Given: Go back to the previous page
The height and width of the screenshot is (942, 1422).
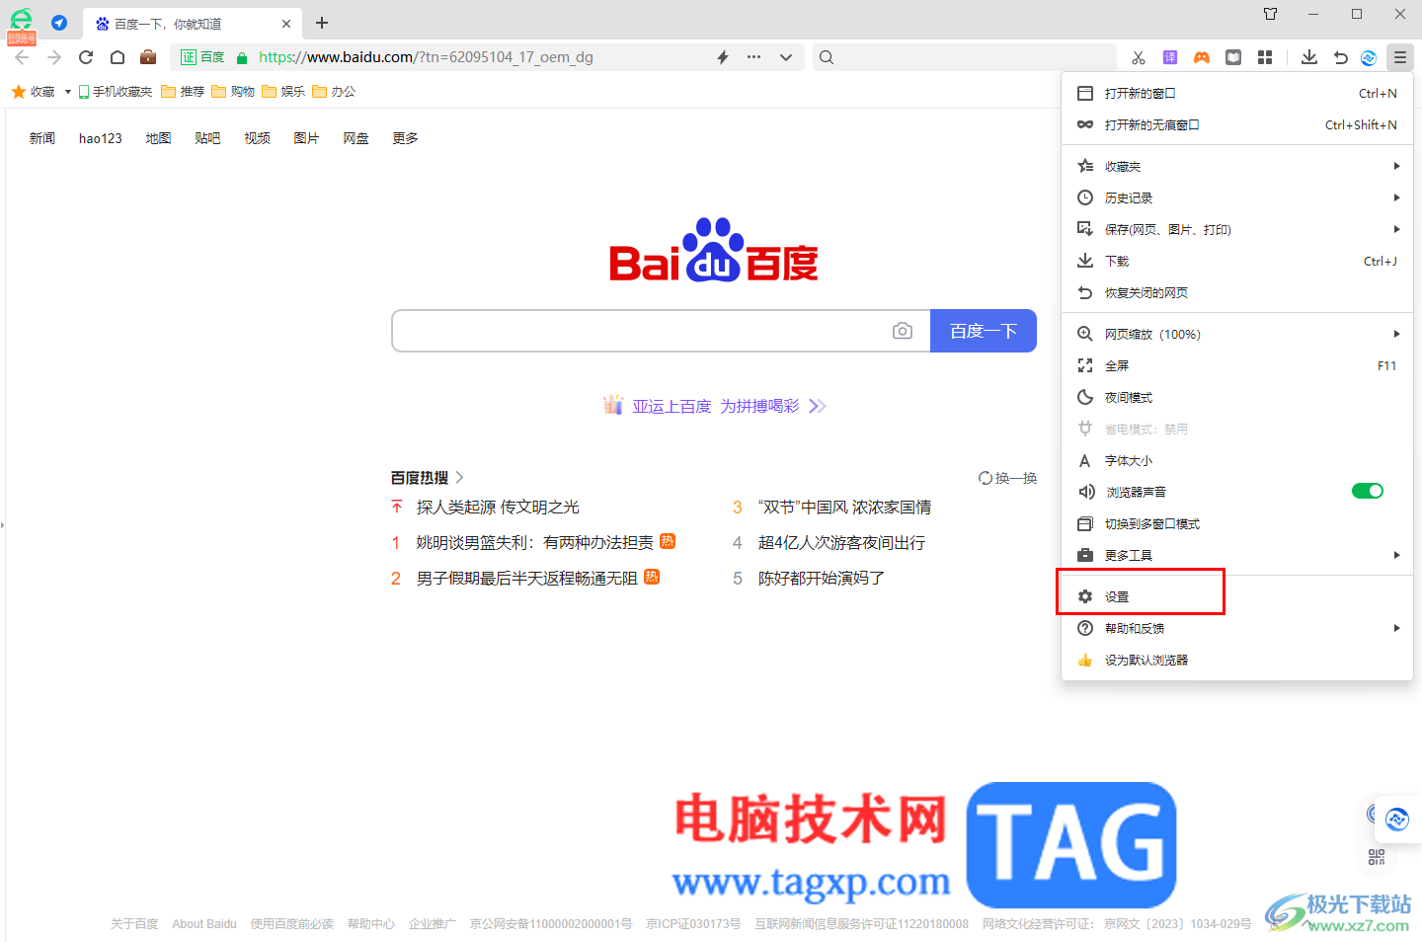Looking at the screenshot, I should tap(23, 57).
